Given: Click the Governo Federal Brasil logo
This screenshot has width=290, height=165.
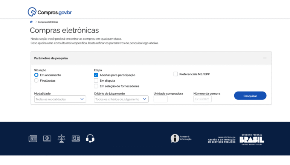Looking at the screenshot, I should click(x=252, y=139).
